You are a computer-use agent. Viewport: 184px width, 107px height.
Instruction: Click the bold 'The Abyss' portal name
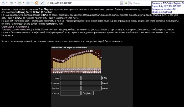click(x=45, y=9)
